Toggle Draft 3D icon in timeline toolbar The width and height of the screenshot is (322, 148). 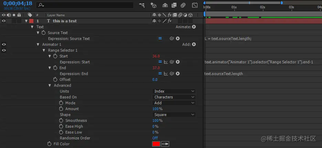pos(153,5)
